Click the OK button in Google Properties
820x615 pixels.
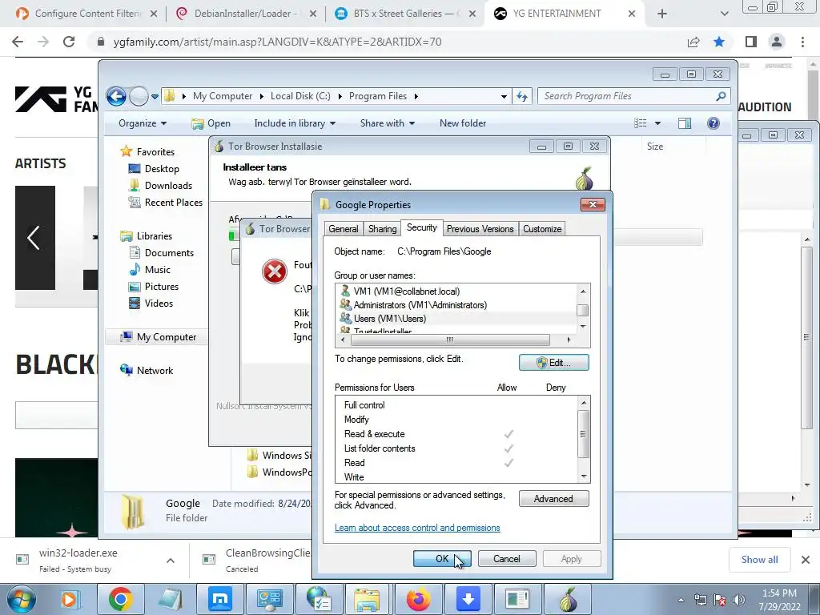442,558
